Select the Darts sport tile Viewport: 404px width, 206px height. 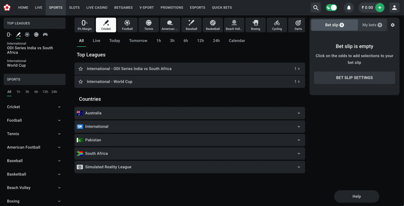pos(297,25)
